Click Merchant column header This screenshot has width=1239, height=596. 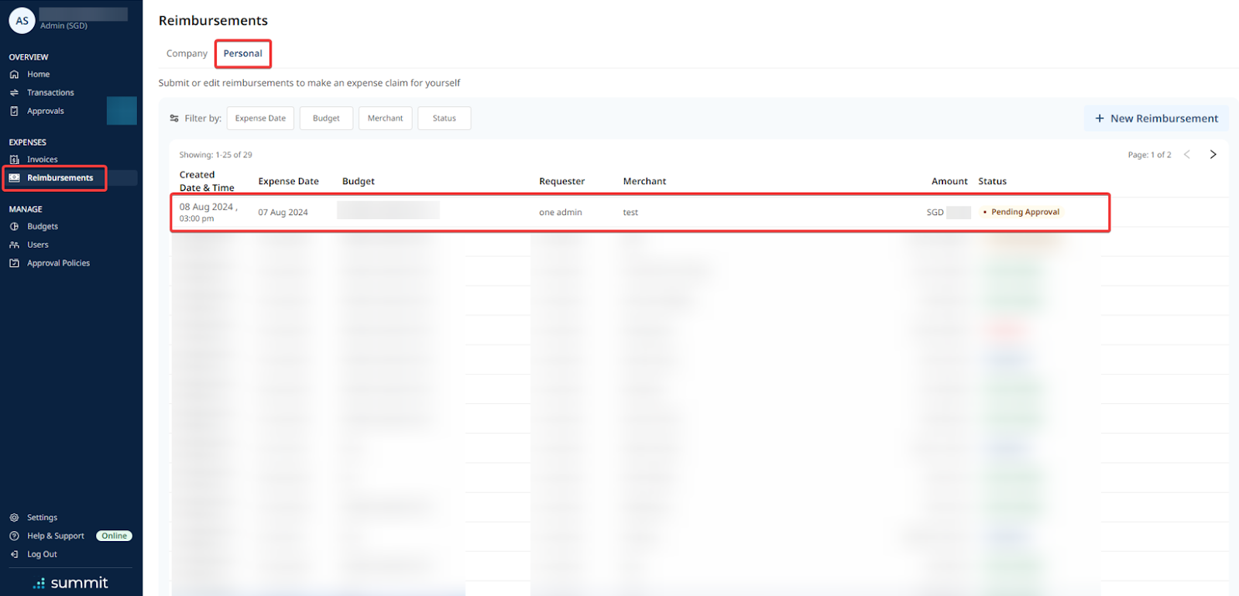click(644, 181)
